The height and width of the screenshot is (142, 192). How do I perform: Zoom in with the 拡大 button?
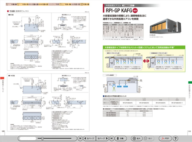click(137, 138)
